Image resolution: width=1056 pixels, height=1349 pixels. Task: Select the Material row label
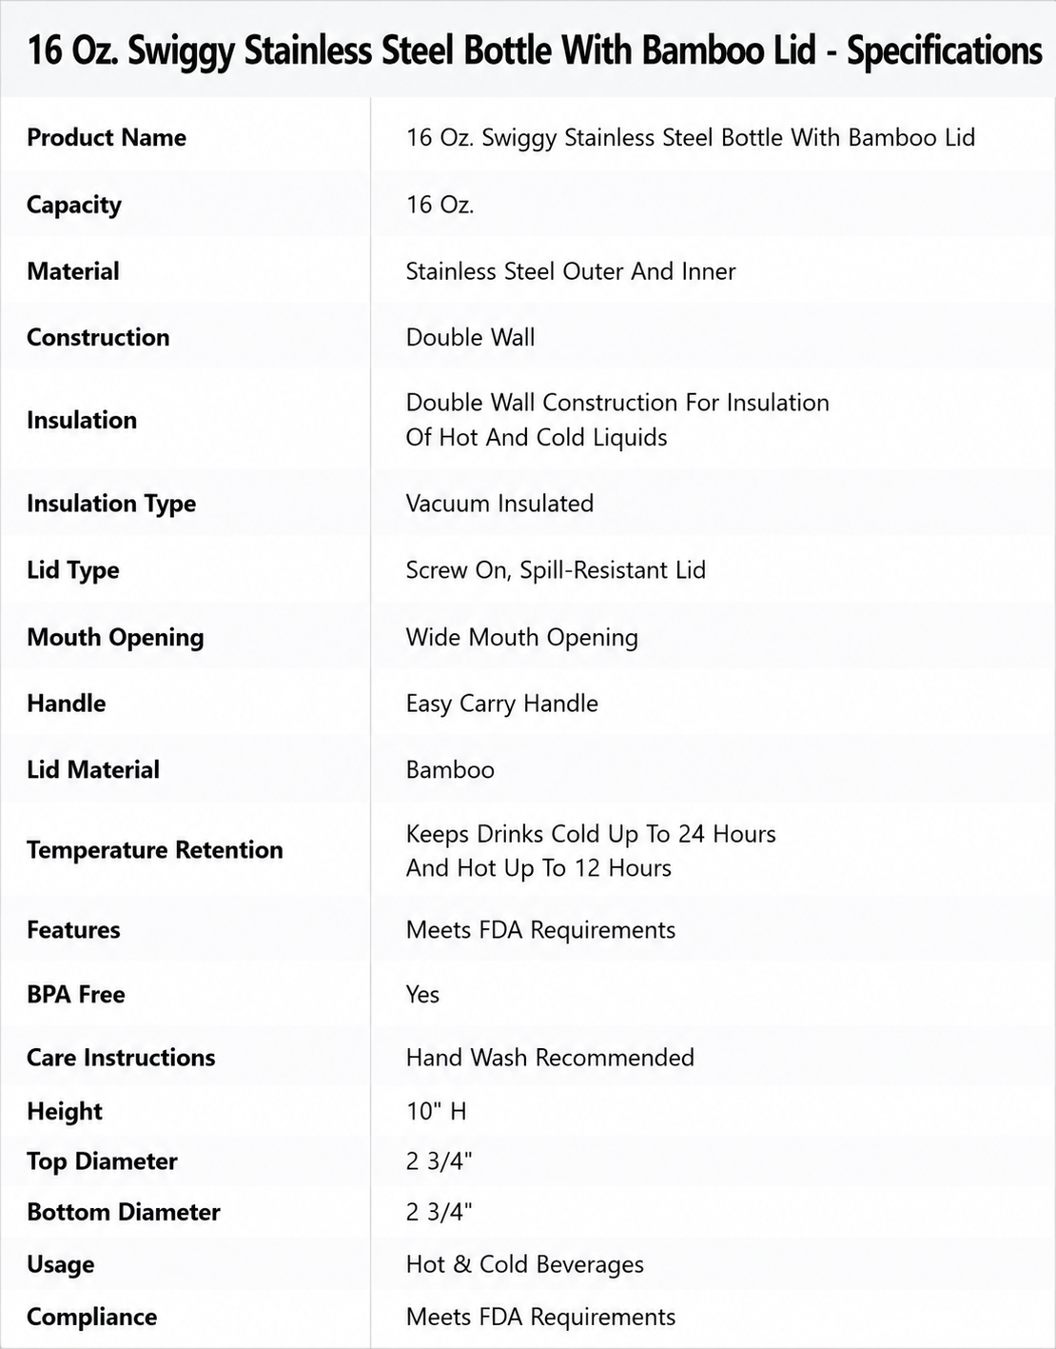point(73,271)
